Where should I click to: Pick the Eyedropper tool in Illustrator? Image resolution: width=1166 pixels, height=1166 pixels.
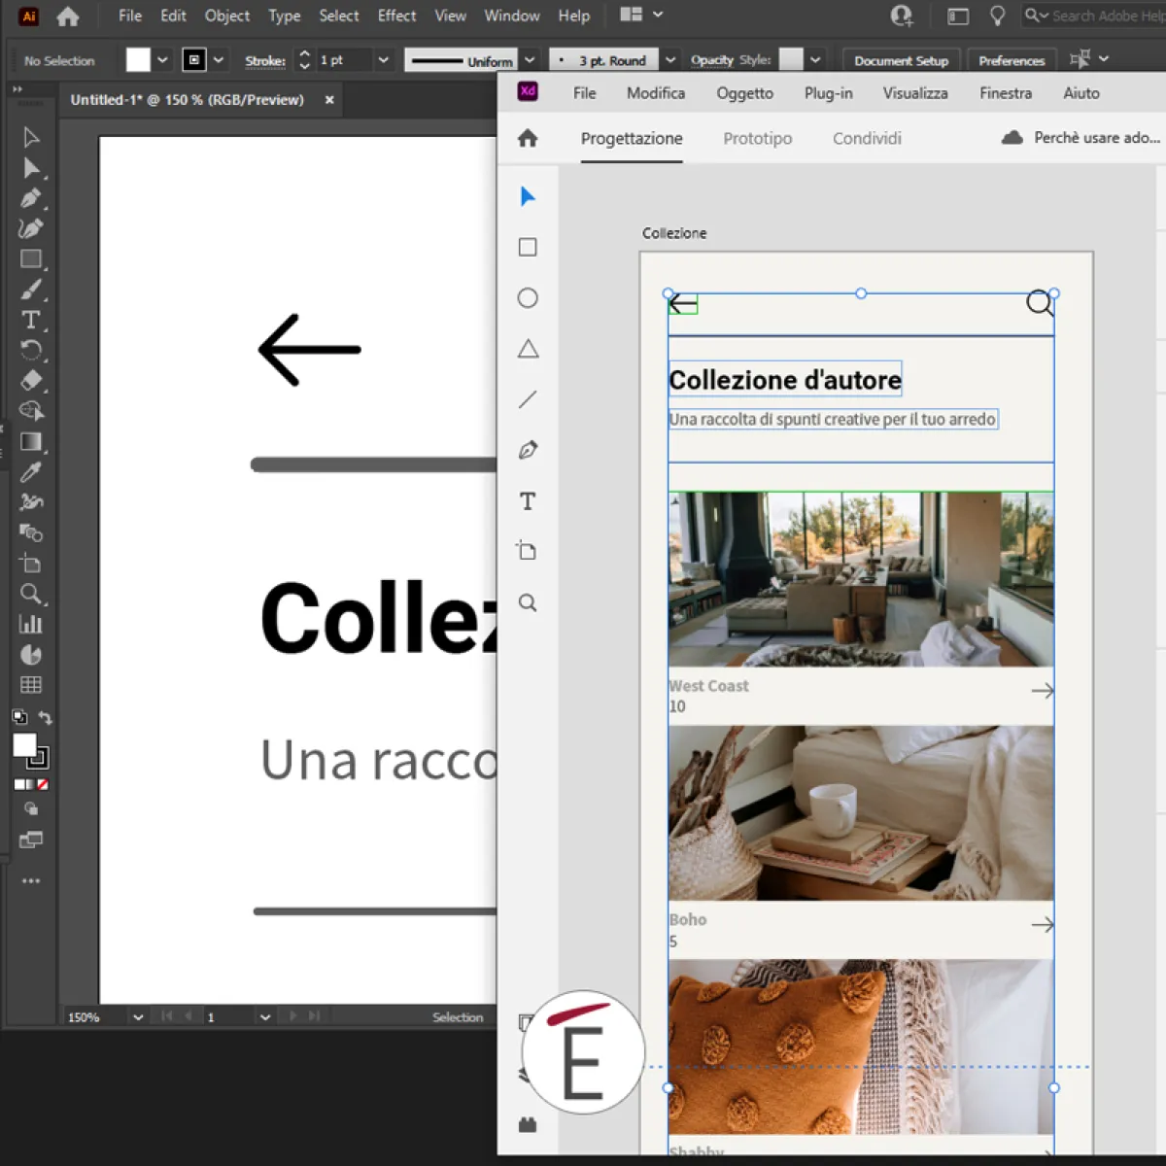coord(30,472)
